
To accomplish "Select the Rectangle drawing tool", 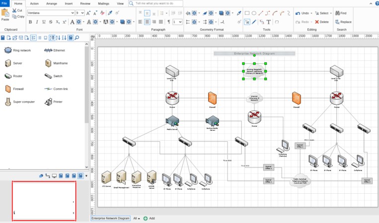I will (247, 13).
